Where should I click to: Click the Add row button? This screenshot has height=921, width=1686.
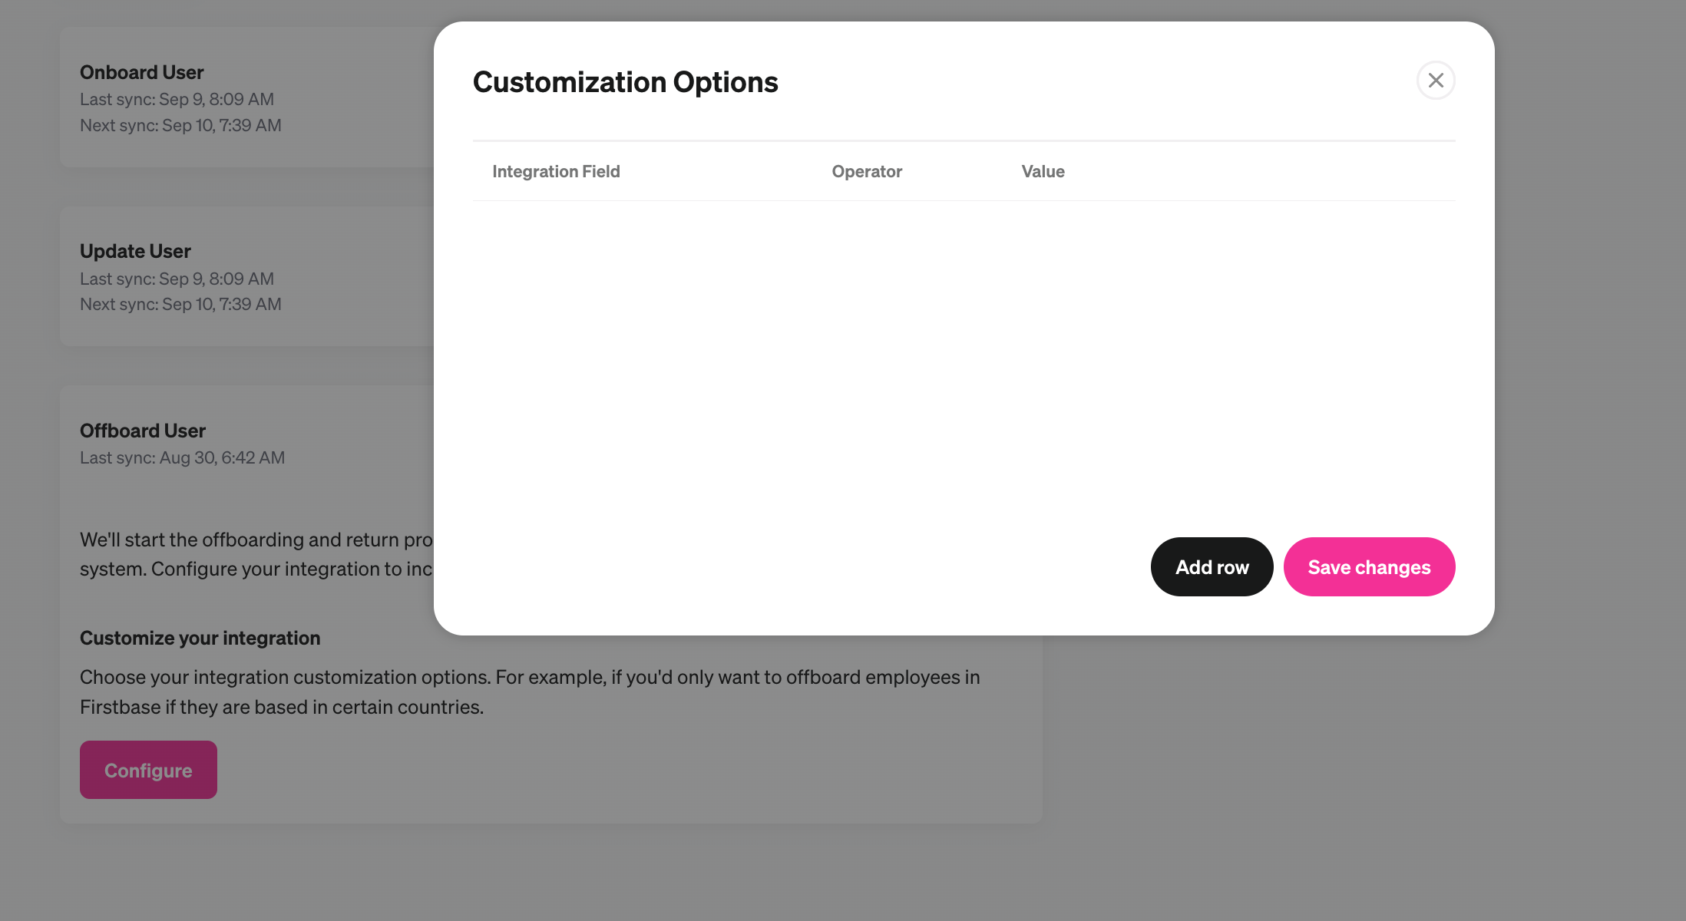(x=1212, y=566)
